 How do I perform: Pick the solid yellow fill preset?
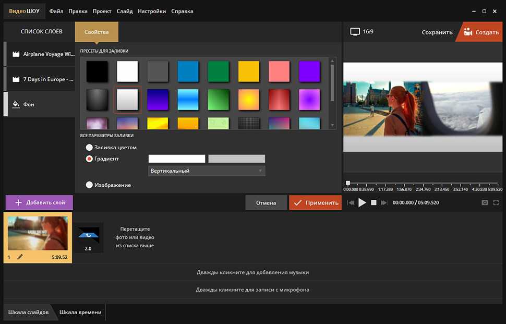tap(249, 71)
